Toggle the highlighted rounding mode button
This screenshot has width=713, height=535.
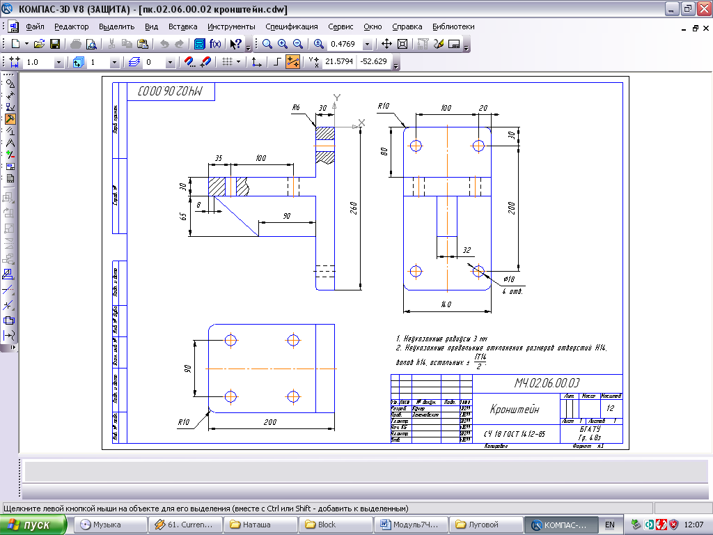[x=293, y=62]
